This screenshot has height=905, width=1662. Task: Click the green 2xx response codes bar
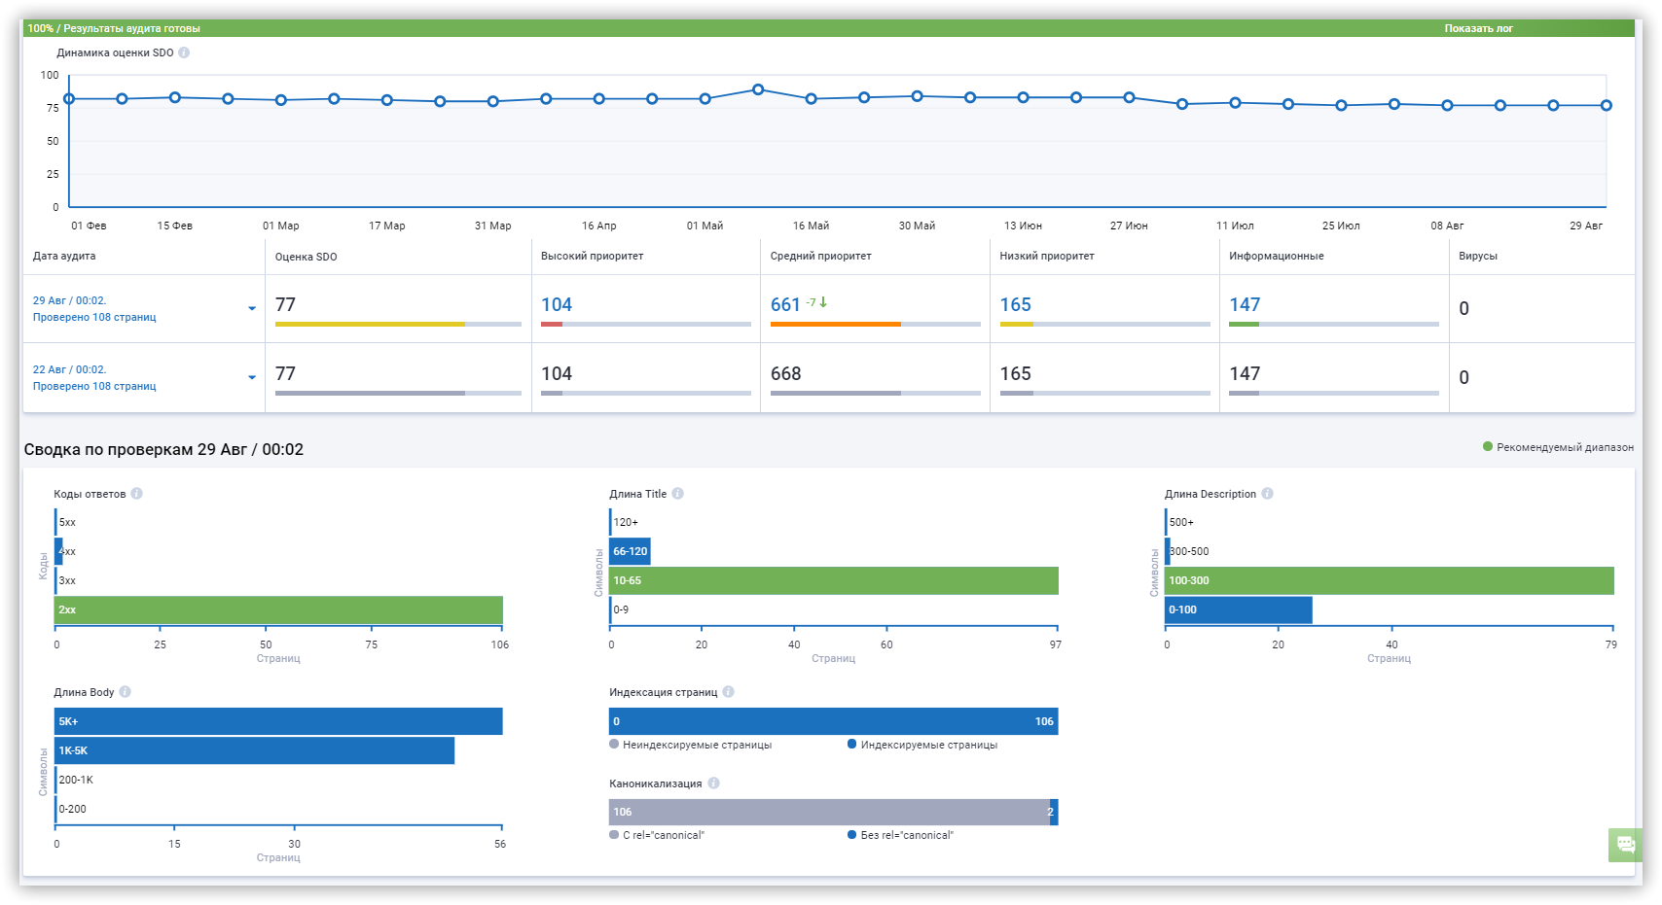tap(278, 609)
